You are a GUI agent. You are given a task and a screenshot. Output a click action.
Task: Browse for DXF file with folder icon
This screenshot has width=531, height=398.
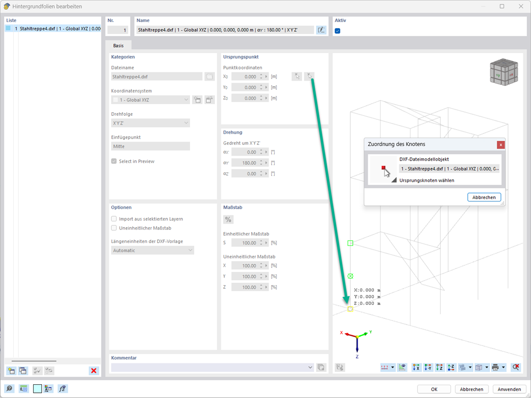coord(210,77)
